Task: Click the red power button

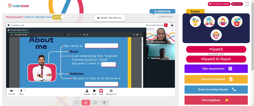Action: tap(86, 103)
